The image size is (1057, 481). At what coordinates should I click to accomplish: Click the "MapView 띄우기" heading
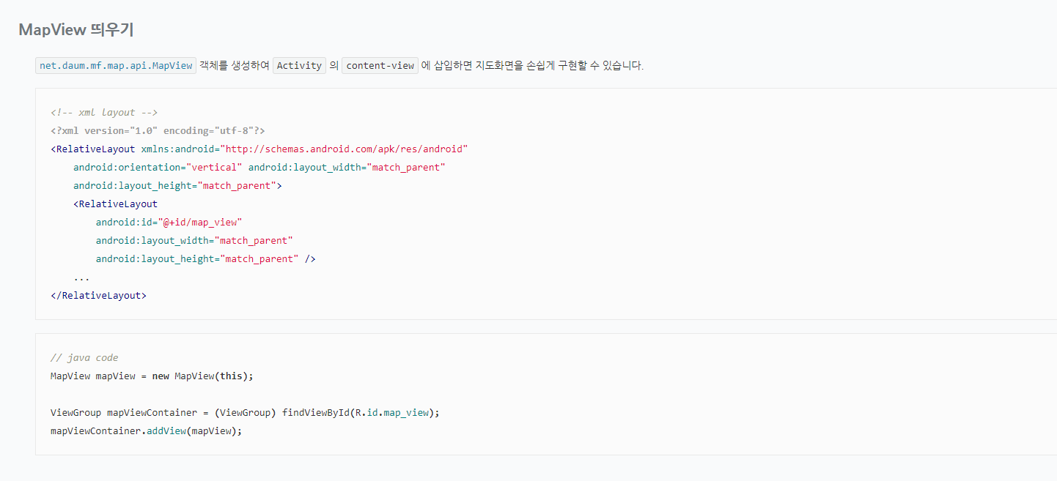[76, 30]
